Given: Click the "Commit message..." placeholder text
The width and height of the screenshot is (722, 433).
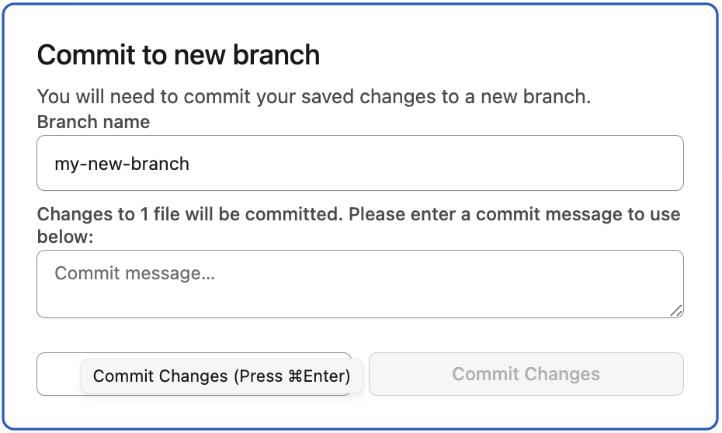Looking at the screenshot, I should click(x=134, y=273).
